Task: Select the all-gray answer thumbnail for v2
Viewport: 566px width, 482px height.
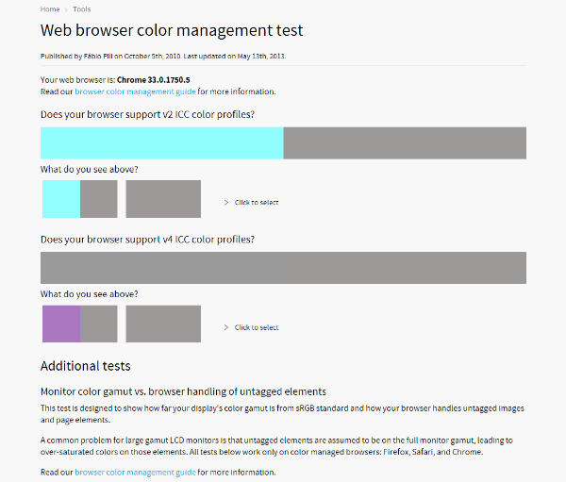Action: pyautogui.click(x=163, y=199)
